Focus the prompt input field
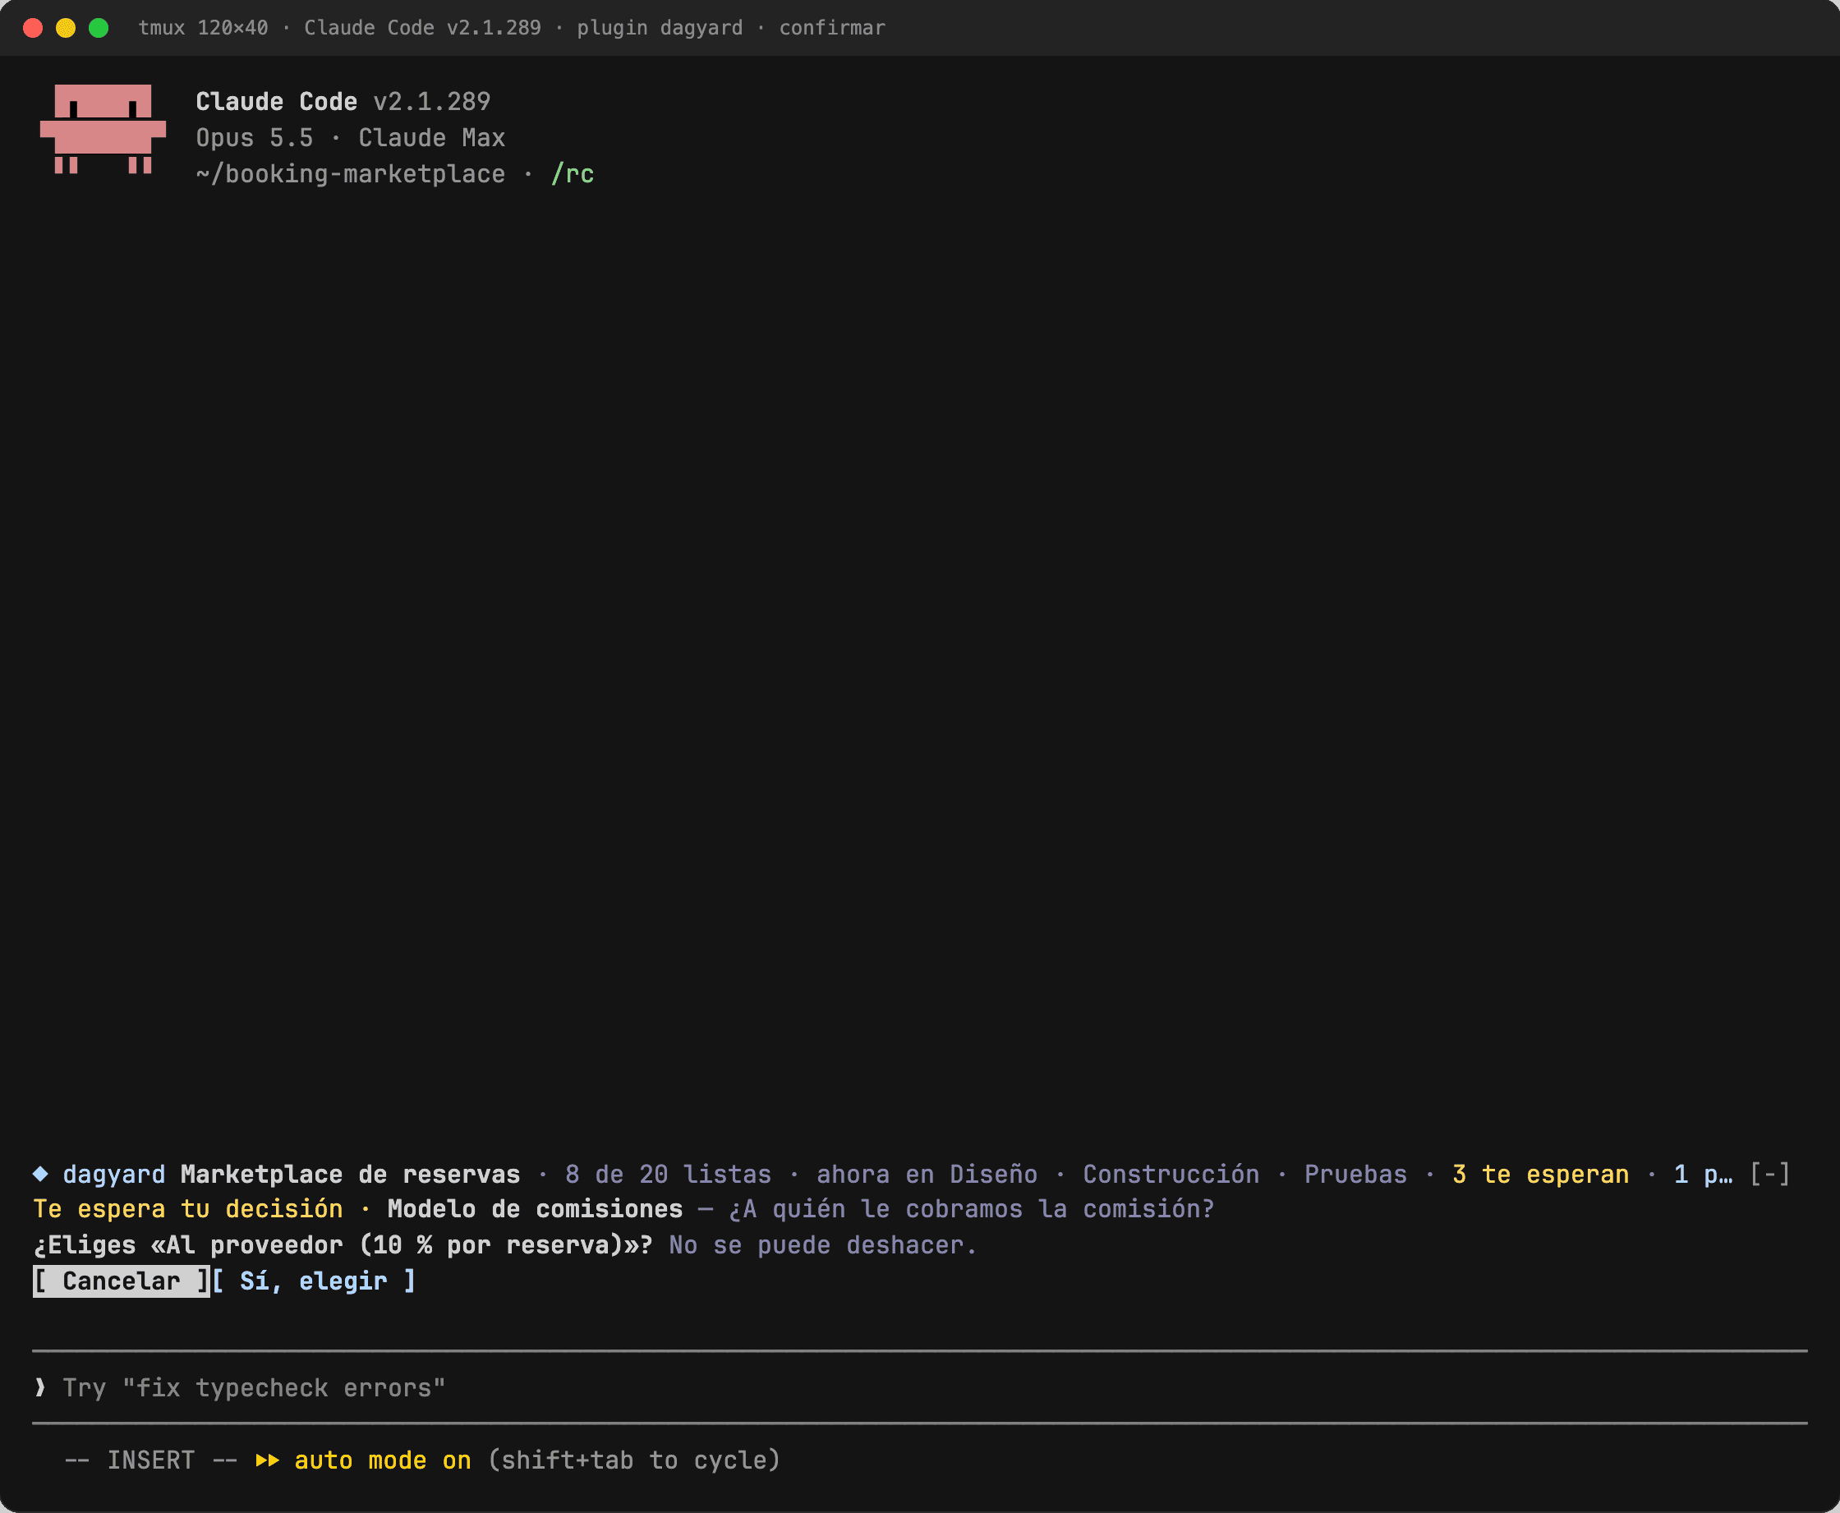Image resolution: width=1840 pixels, height=1513 pixels. coord(919,1387)
